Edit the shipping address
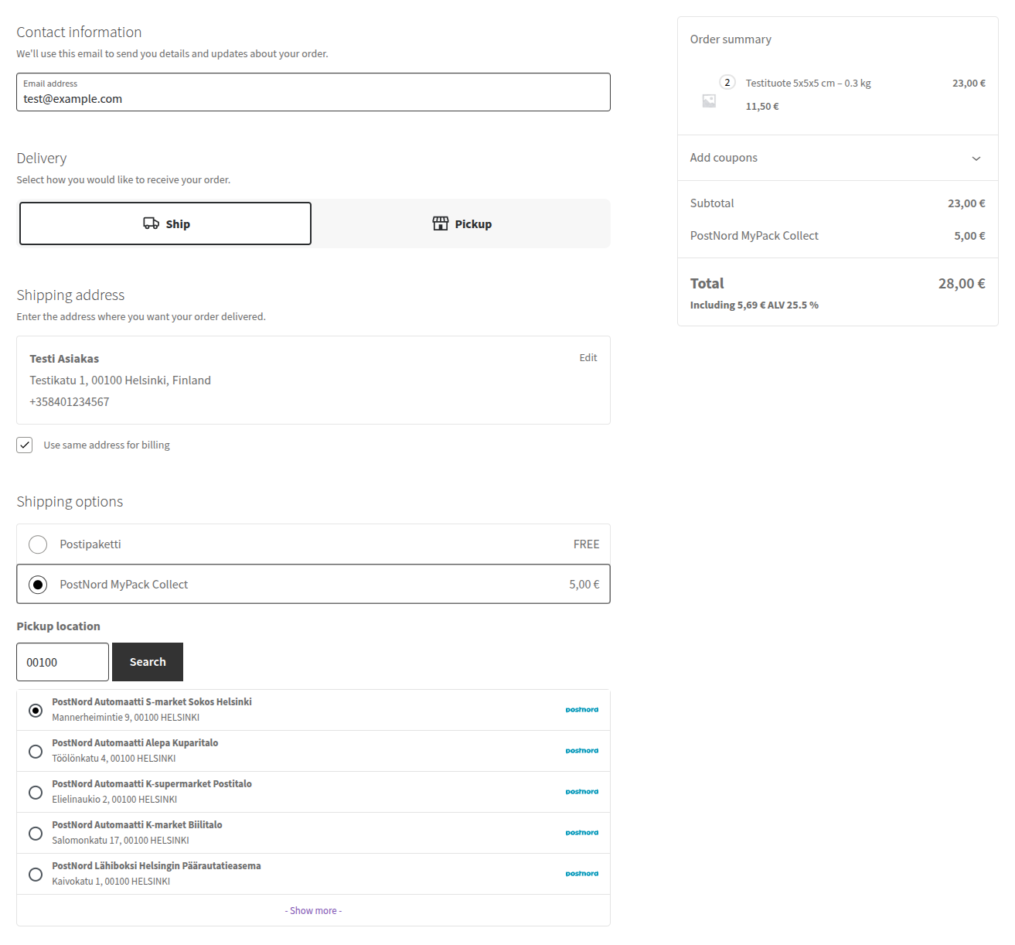Viewport: 1015px width, 945px height. click(588, 358)
